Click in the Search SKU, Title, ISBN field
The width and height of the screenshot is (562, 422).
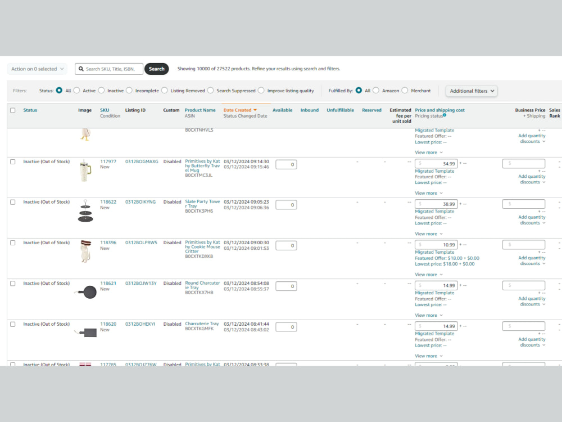pos(109,69)
